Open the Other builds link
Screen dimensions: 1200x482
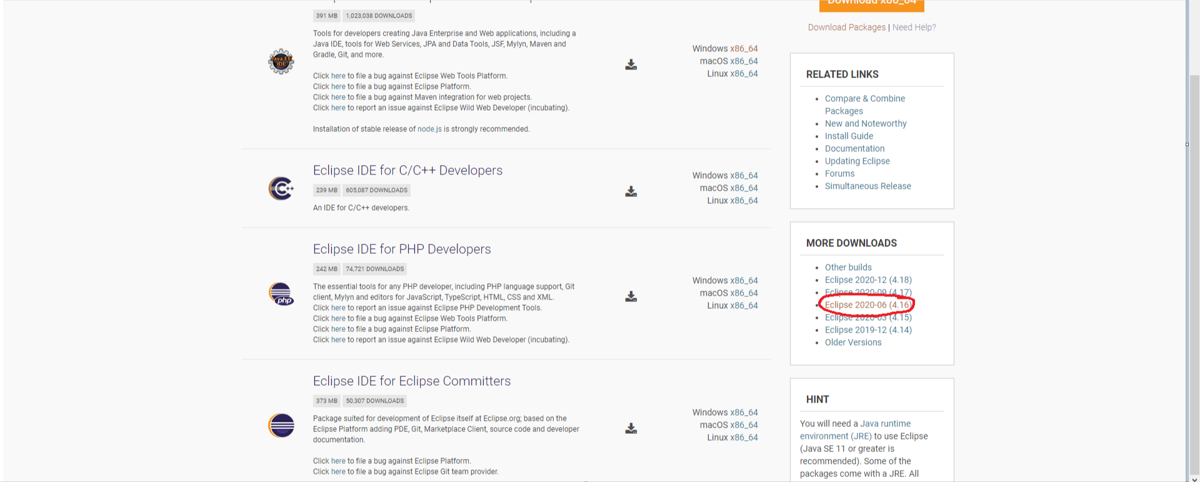click(848, 268)
